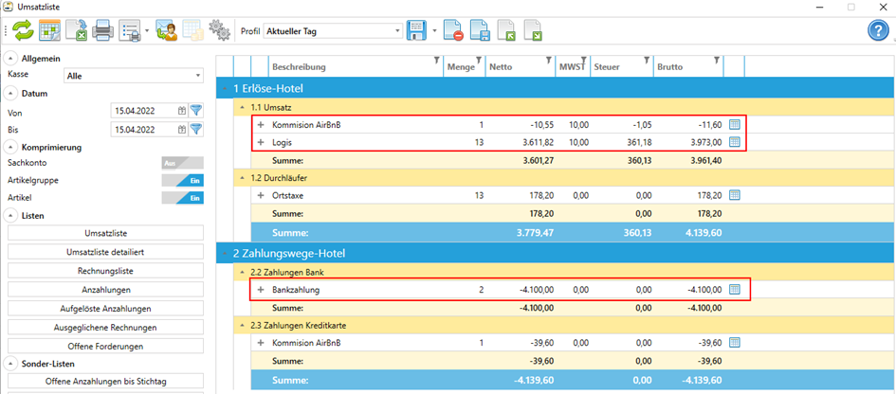896x394 pixels.
Task: Open the blue help question mark
Action: [878, 30]
